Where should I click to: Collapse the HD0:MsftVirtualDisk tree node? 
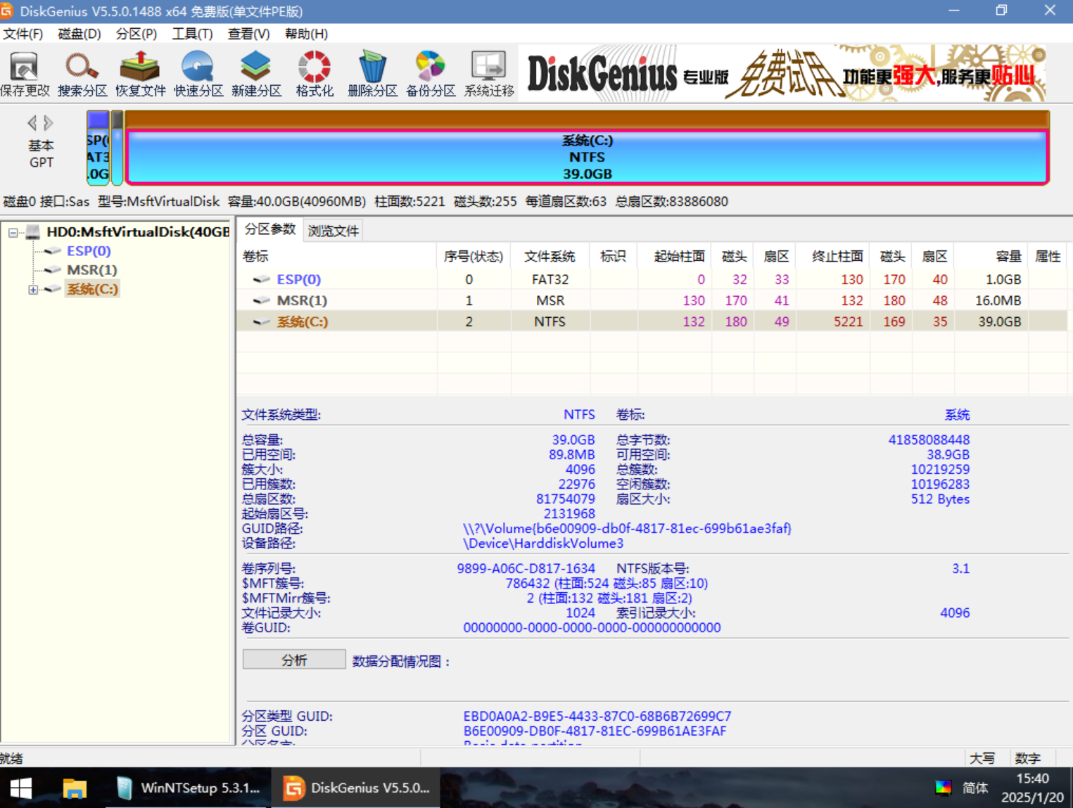click(13, 232)
